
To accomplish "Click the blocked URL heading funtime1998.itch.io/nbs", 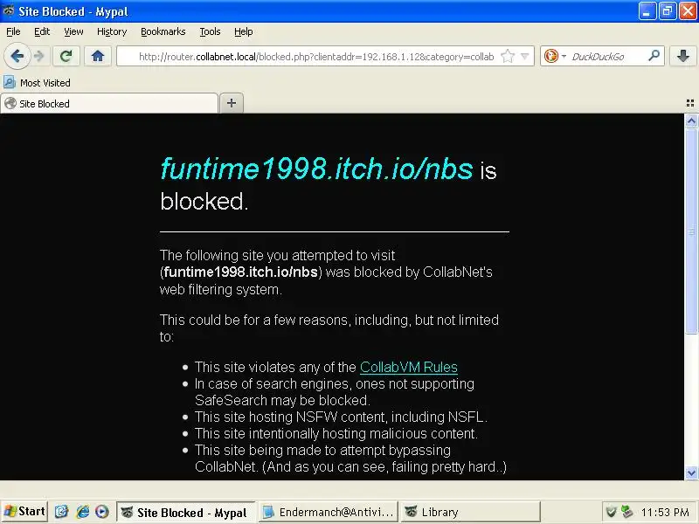I will point(316,169).
